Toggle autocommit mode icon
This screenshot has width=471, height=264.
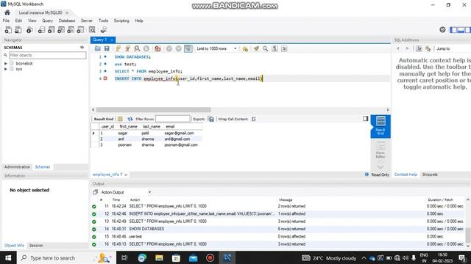click(x=188, y=48)
